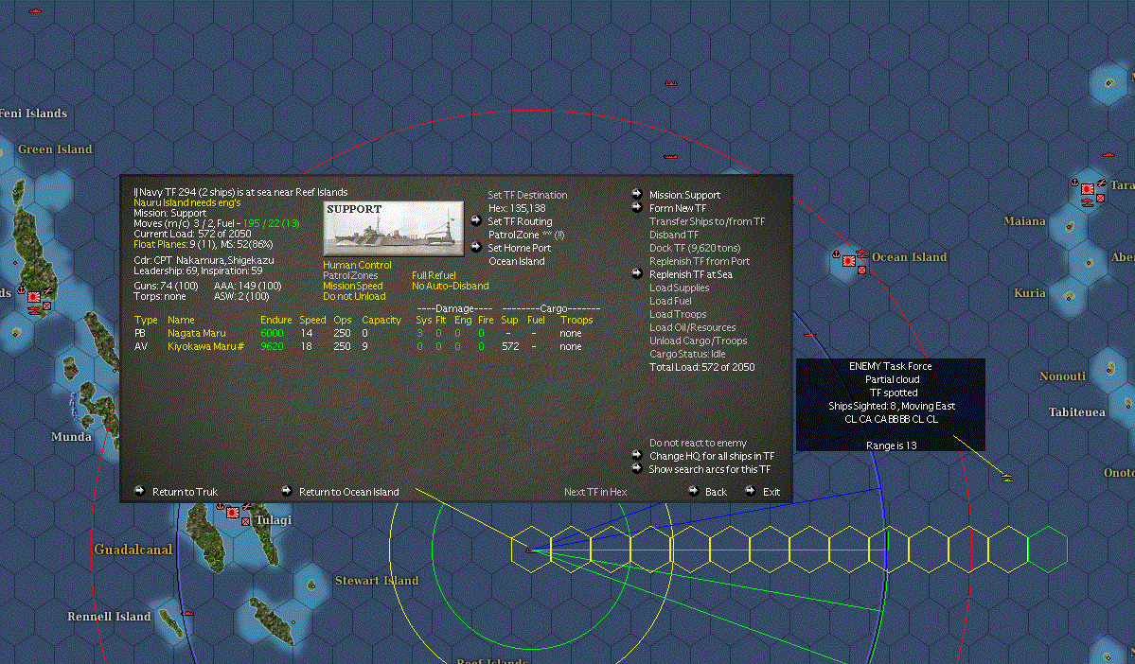The height and width of the screenshot is (664, 1135).
Task: Click the arrow icon next to Set Home Port
Action: [475, 248]
